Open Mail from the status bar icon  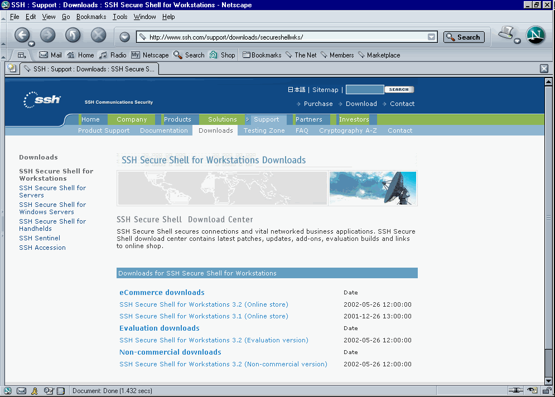22,391
